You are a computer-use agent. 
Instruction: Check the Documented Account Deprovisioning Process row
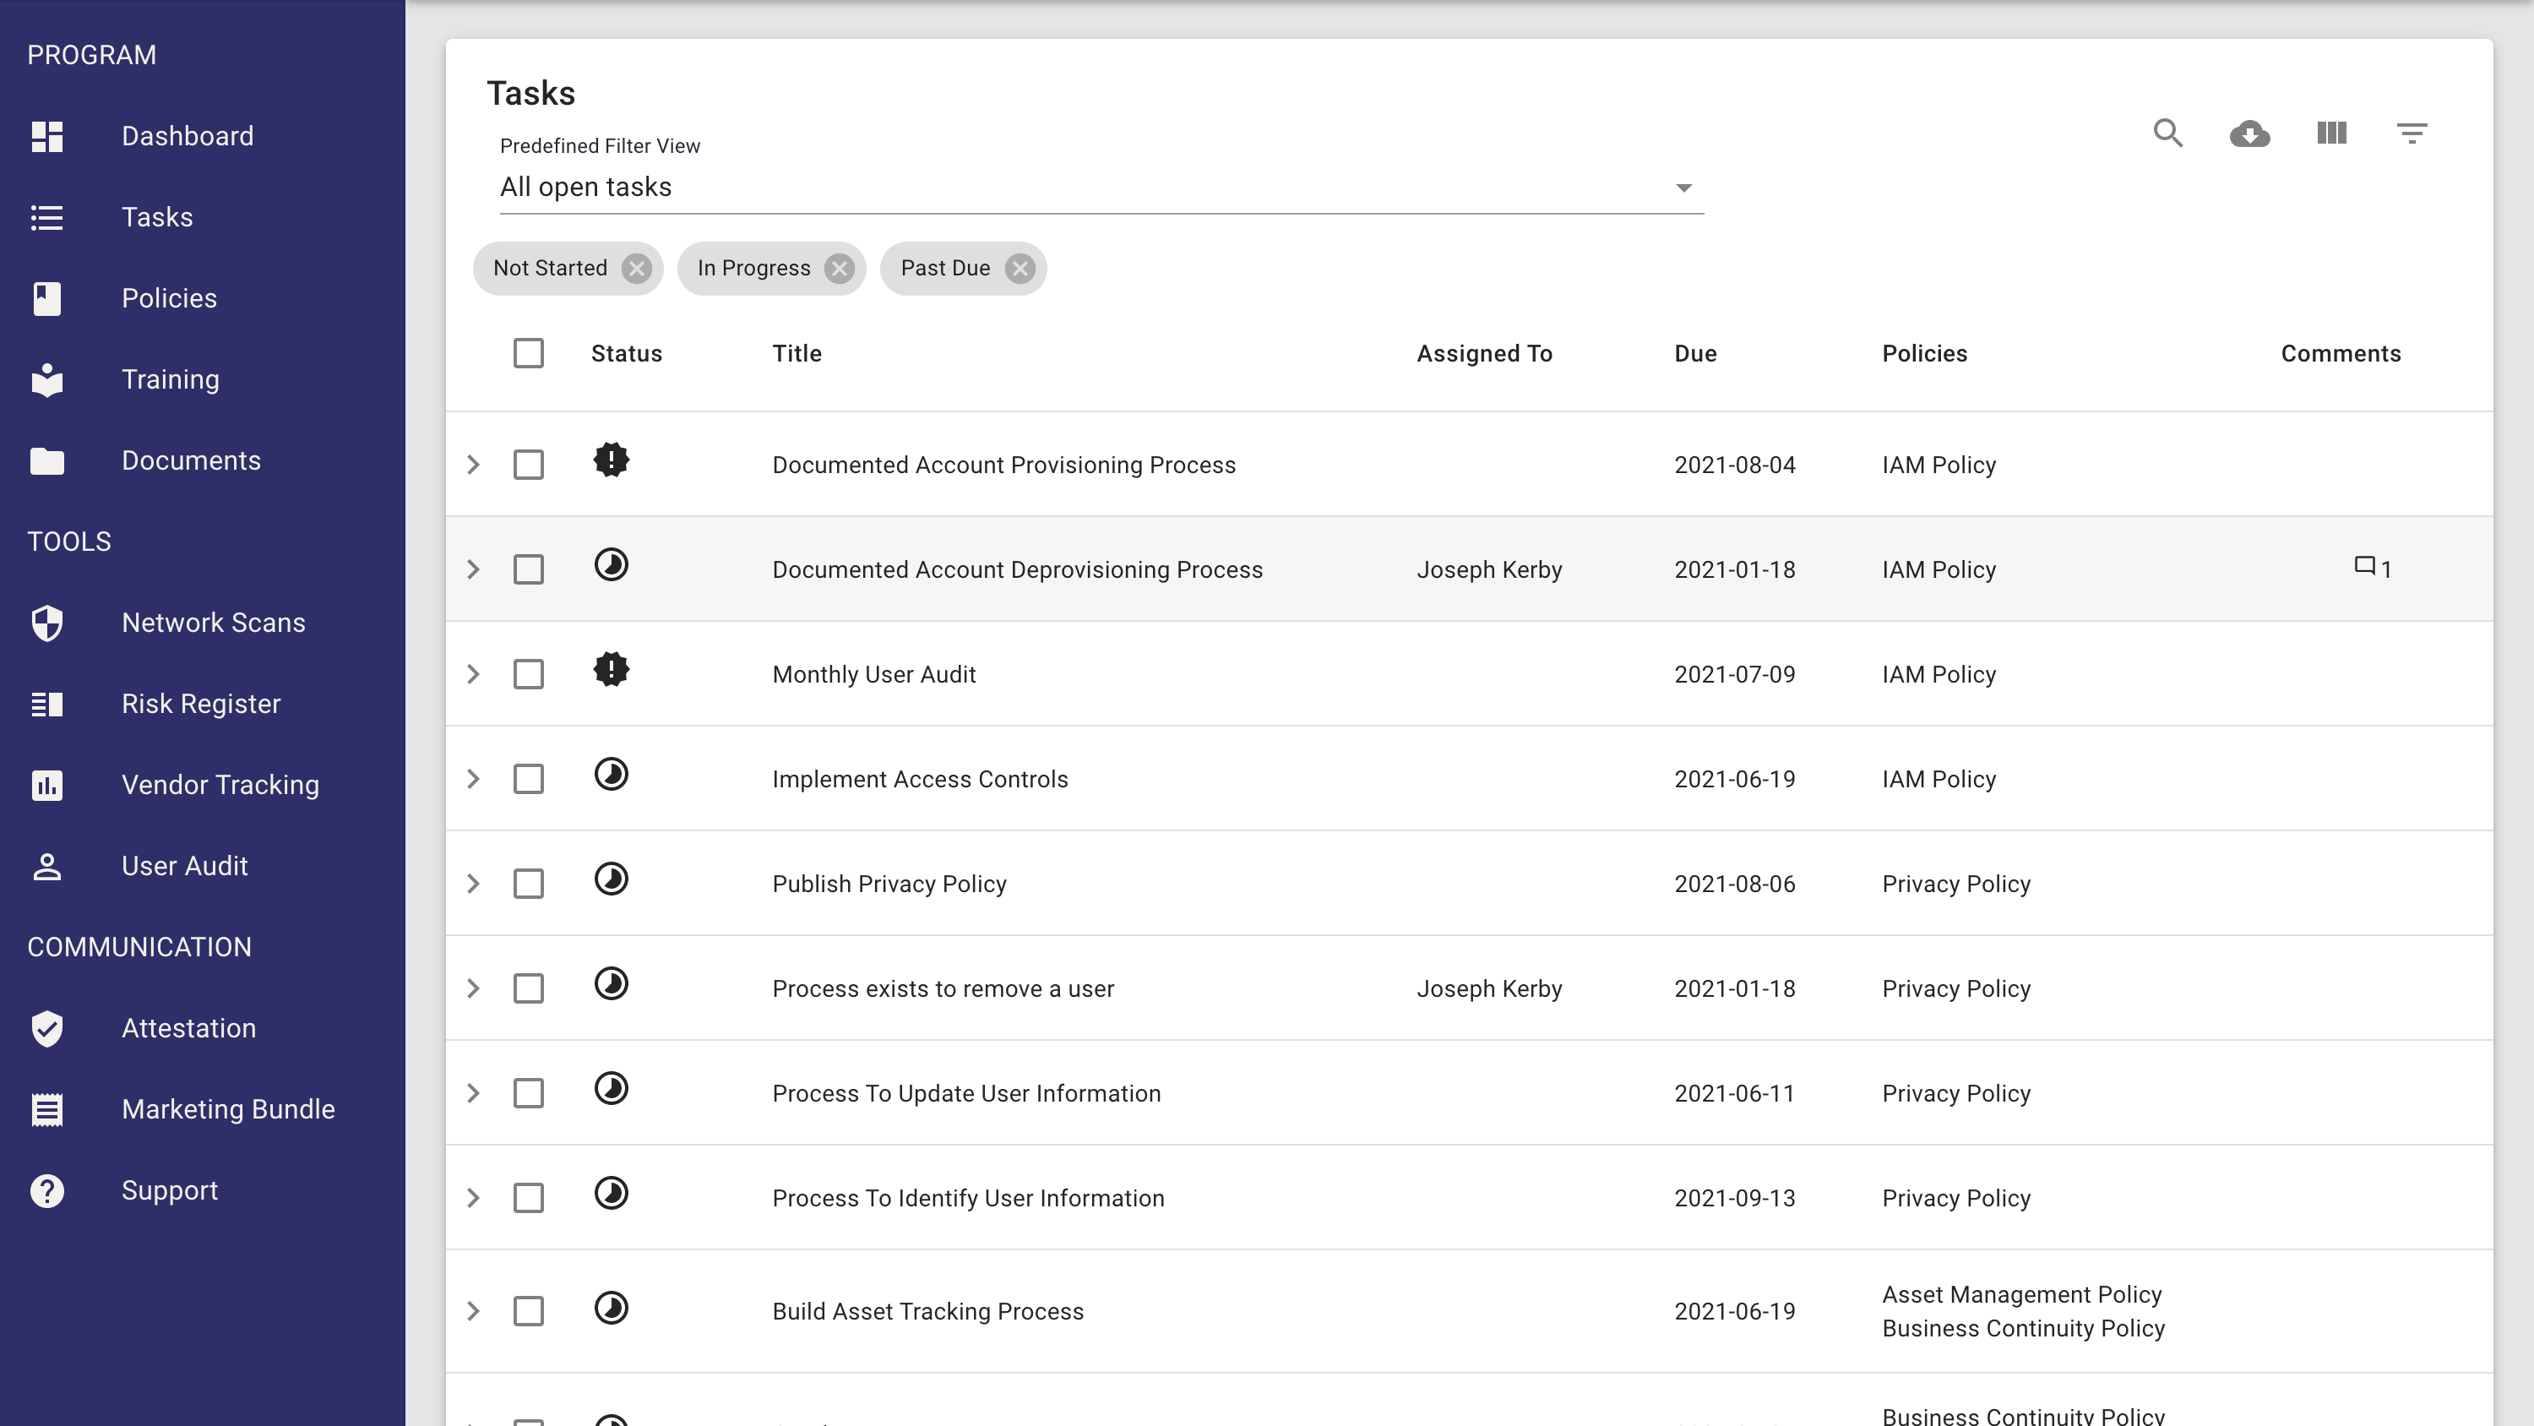pos(528,570)
